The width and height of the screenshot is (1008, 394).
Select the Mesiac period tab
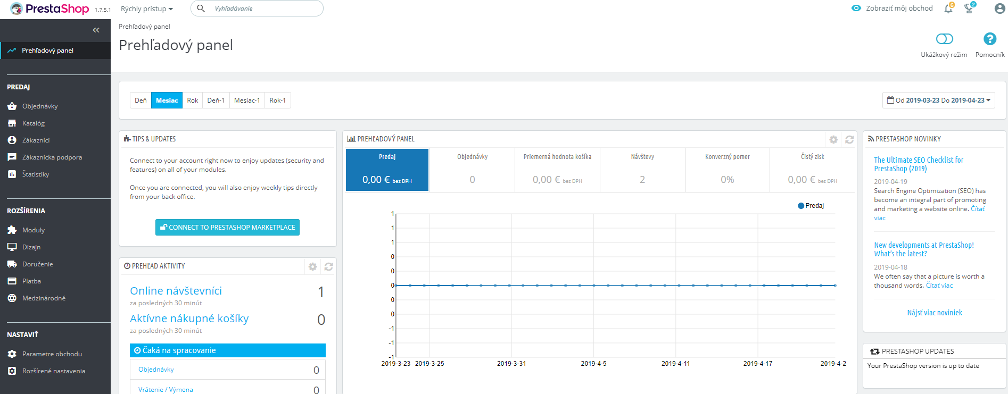click(x=167, y=100)
